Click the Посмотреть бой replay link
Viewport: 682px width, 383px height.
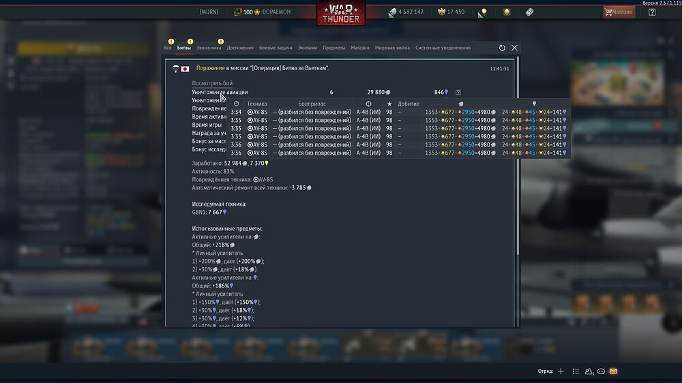pyautogui.click(x=212, y=83)
